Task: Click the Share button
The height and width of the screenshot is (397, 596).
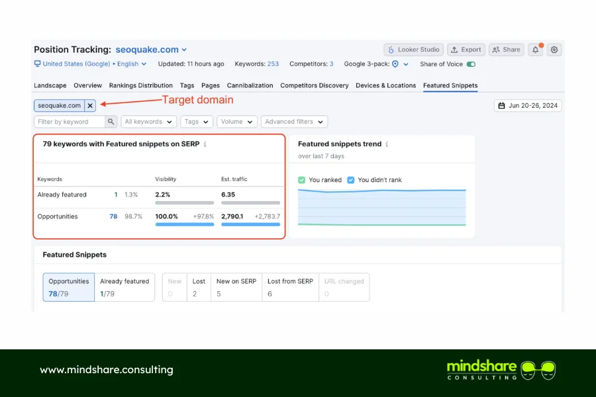Action: pos(507,50)
